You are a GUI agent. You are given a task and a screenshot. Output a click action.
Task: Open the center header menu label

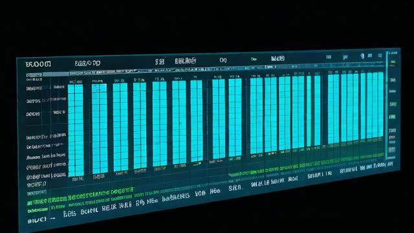pyautogui.click(x=186, y=61)
